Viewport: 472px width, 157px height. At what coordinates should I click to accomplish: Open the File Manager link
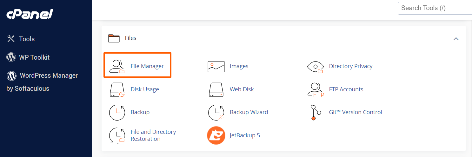pyautogui.click(x=147, y=66)
